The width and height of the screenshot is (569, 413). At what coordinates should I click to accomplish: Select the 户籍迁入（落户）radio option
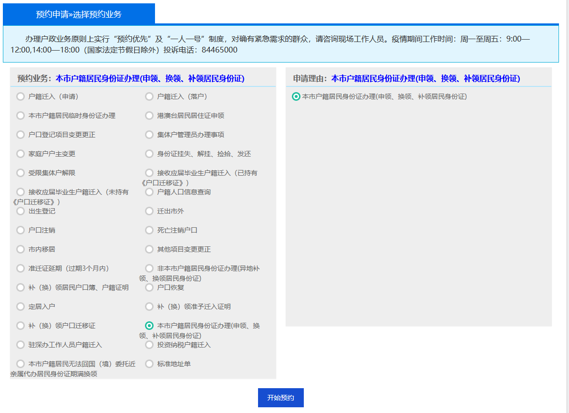149,96
